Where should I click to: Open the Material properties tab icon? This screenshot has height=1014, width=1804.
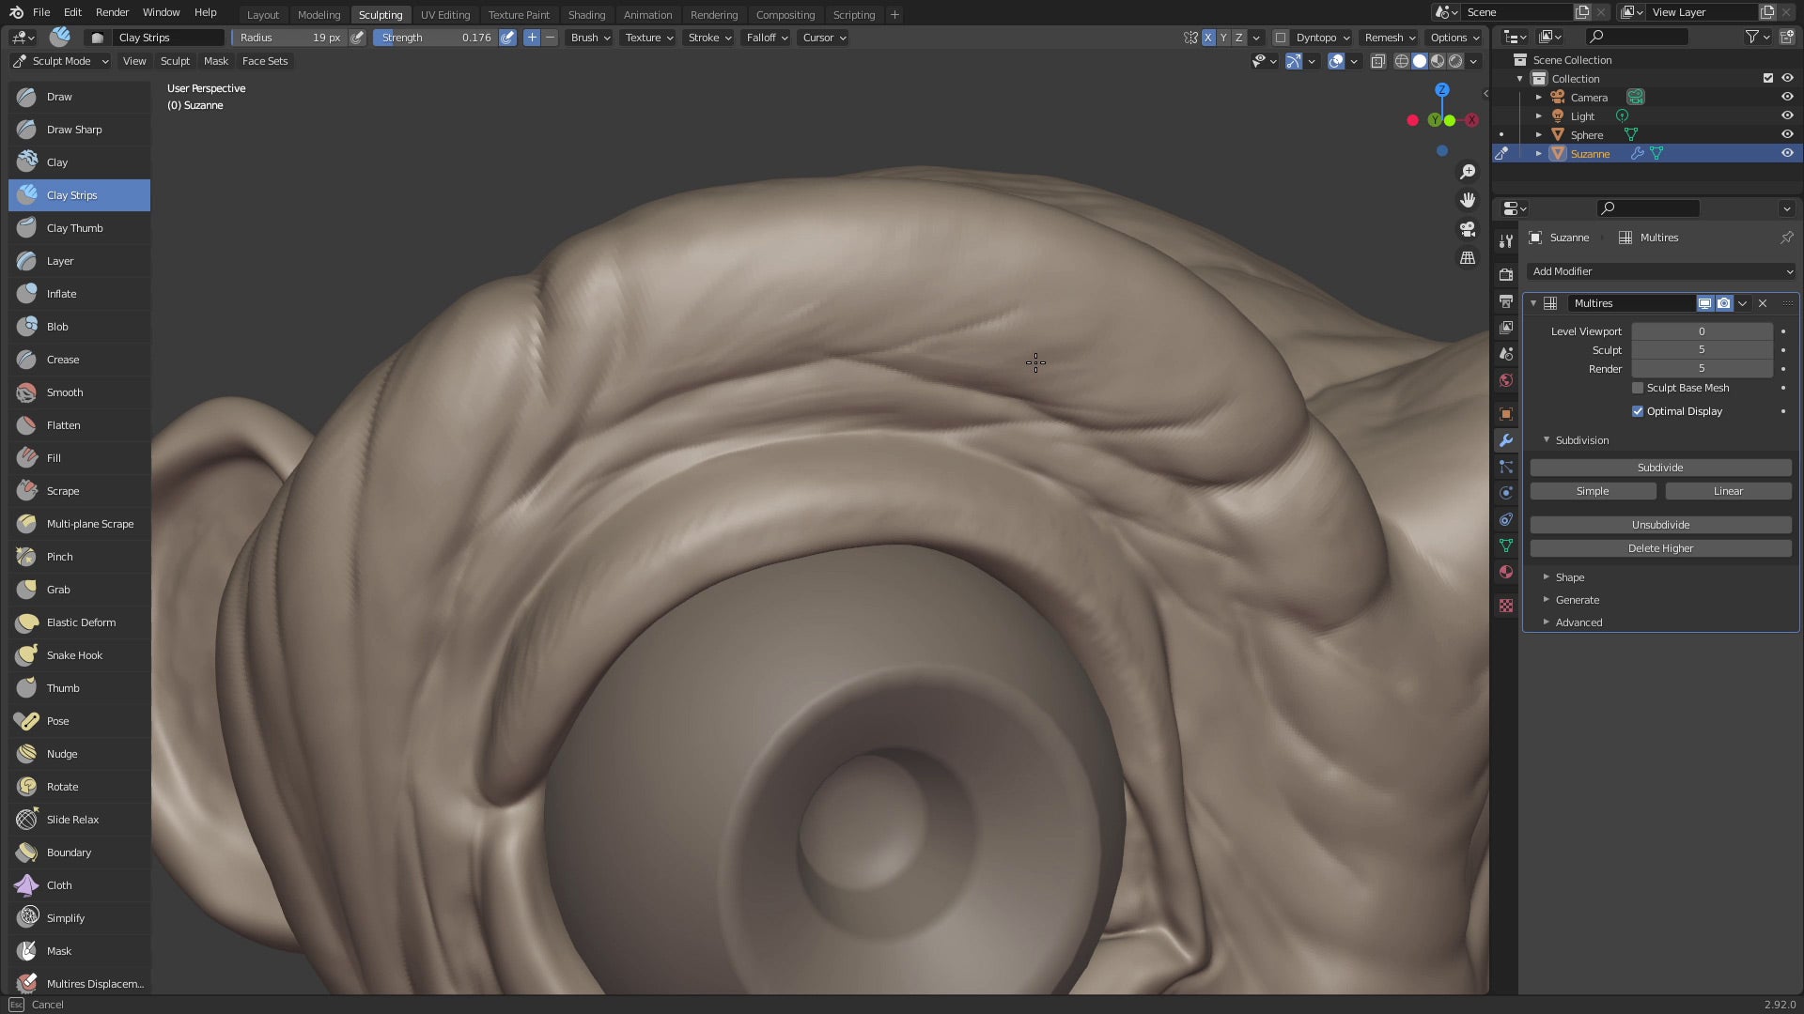click(x=1506, y=572)
